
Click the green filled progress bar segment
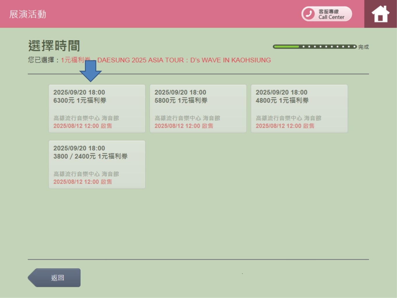coord(286,47)
